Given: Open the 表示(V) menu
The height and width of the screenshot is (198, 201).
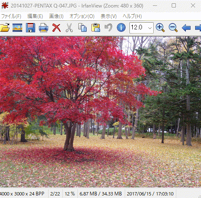Looking at the screenshot, I should [x=108, y=16].
